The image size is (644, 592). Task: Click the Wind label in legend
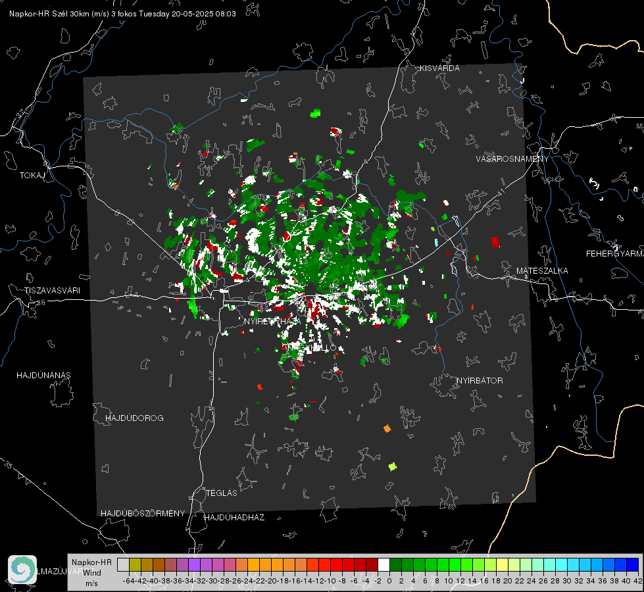[92, 573]
